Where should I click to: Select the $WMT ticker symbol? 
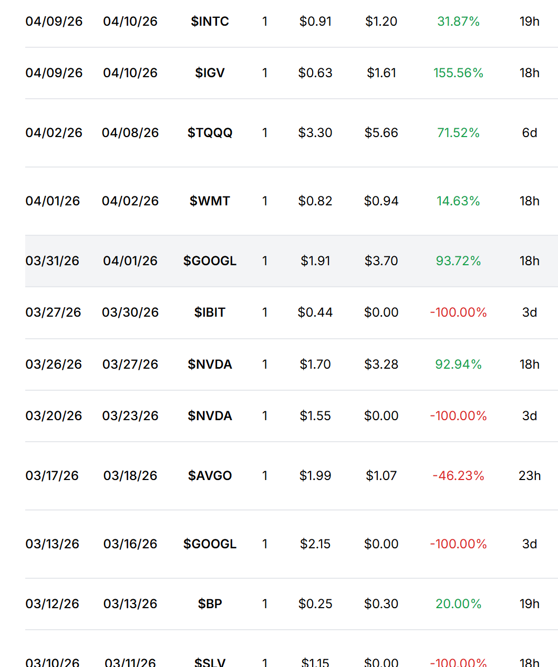click(x=210, y=201)
